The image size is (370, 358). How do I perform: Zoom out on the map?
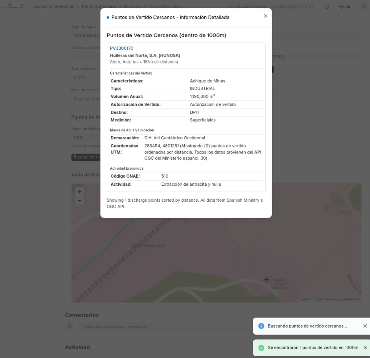(79, 200)
